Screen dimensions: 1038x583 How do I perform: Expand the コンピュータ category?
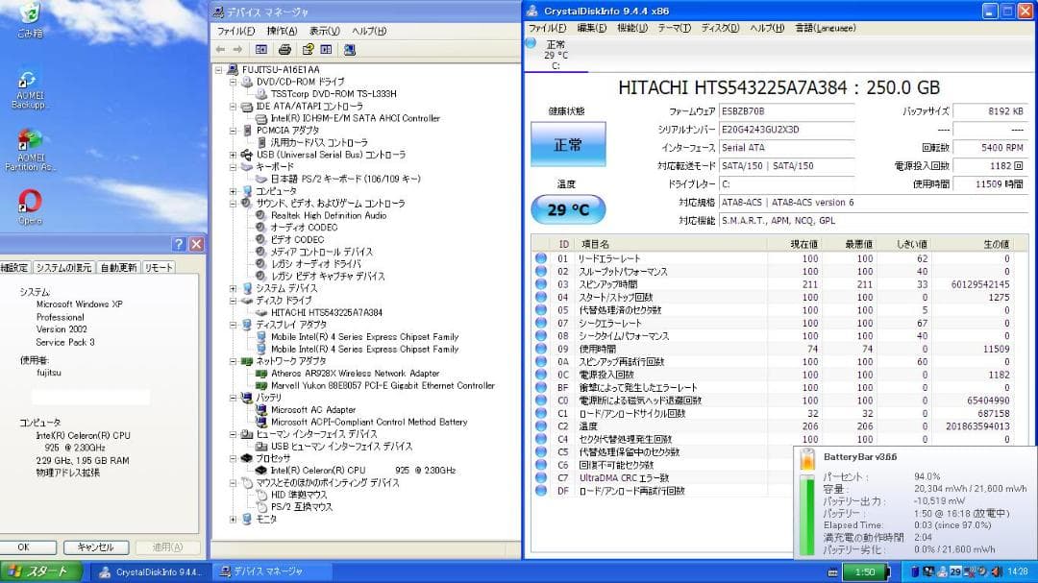pyautogui.click(x=233, y=191)
